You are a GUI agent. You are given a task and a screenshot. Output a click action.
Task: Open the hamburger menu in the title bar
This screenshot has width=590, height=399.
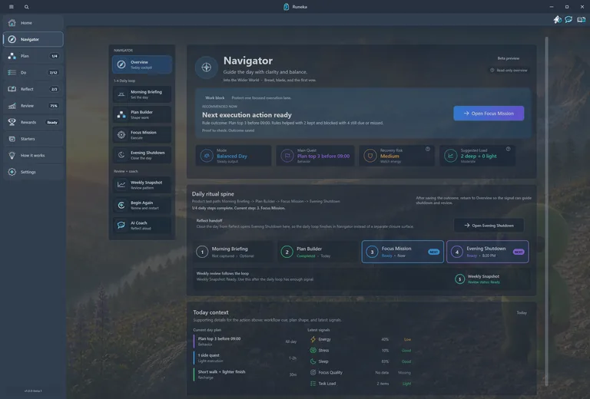tap(12, 7)
